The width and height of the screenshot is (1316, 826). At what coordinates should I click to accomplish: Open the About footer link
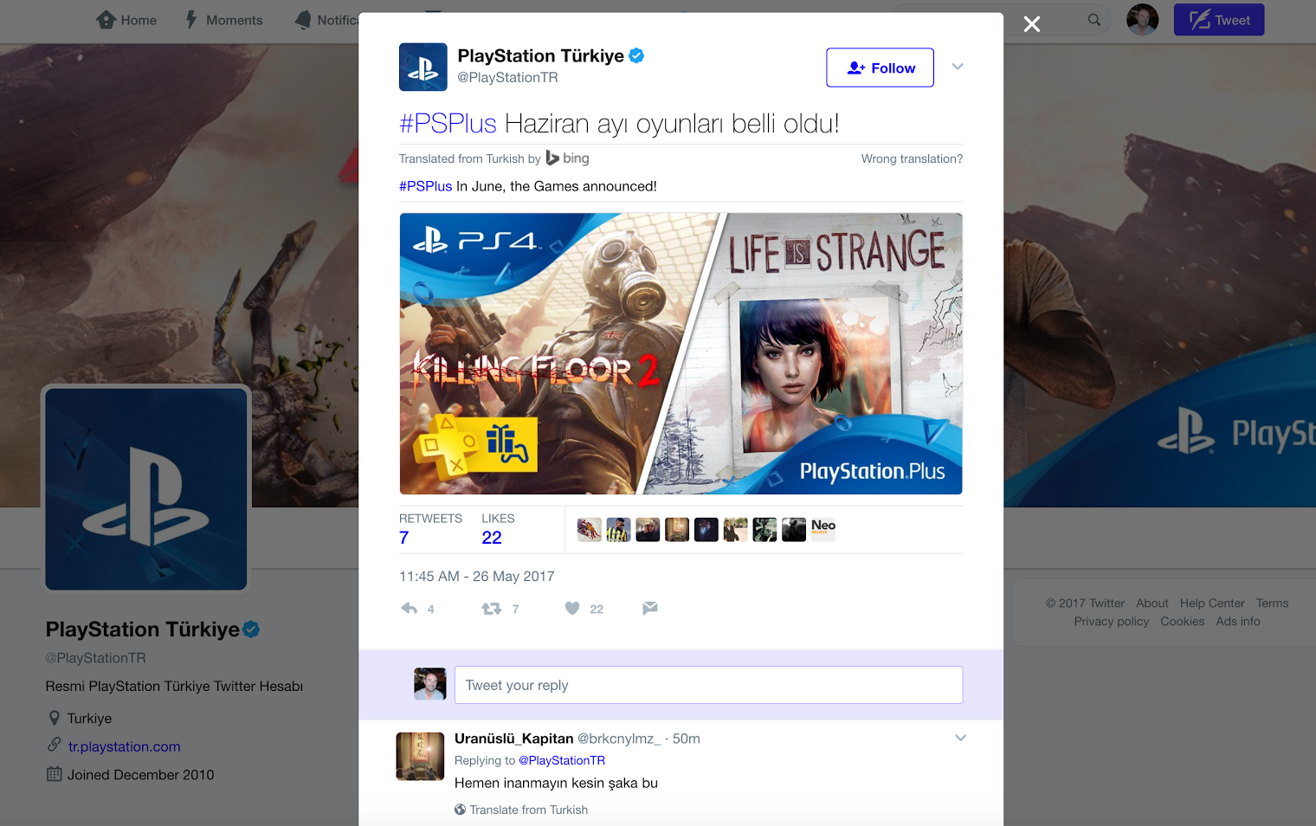[1152, 603]
